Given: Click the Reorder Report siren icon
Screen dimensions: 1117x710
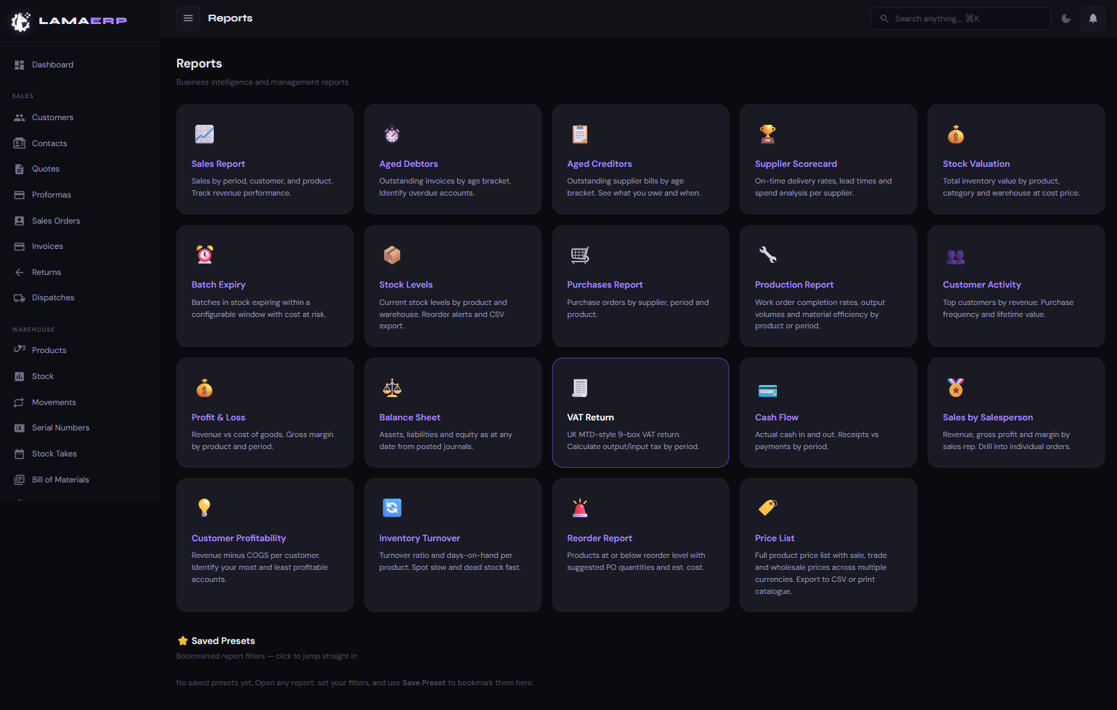Looking at the screenshot, I should point(580,508).
